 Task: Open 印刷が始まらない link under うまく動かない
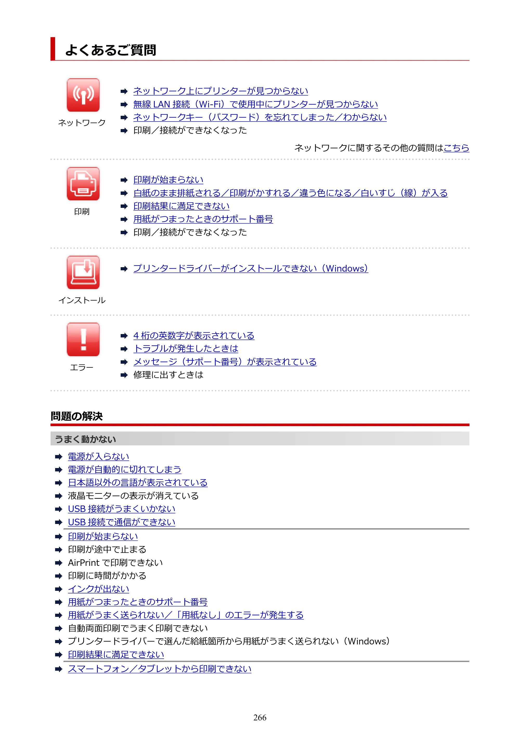pos(103,537)
